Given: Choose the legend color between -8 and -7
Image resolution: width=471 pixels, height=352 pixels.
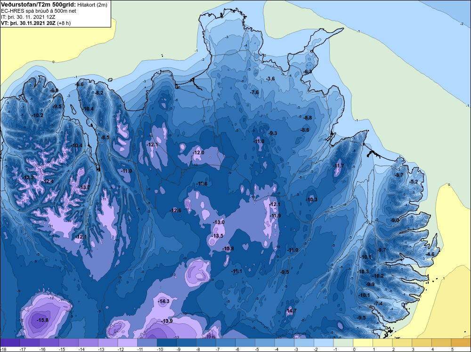Looking at the screenshot, I should (206, 343).
